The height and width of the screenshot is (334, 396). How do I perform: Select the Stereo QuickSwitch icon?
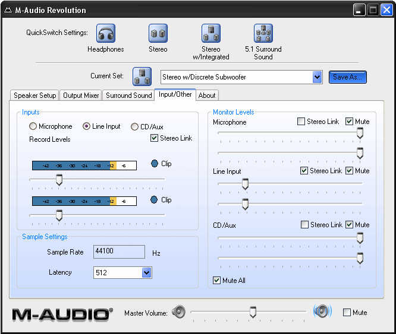click(x=158, y=33)
